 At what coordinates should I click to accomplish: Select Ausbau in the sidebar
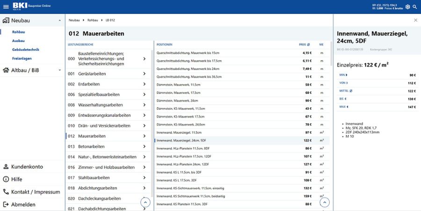point(18,41)
